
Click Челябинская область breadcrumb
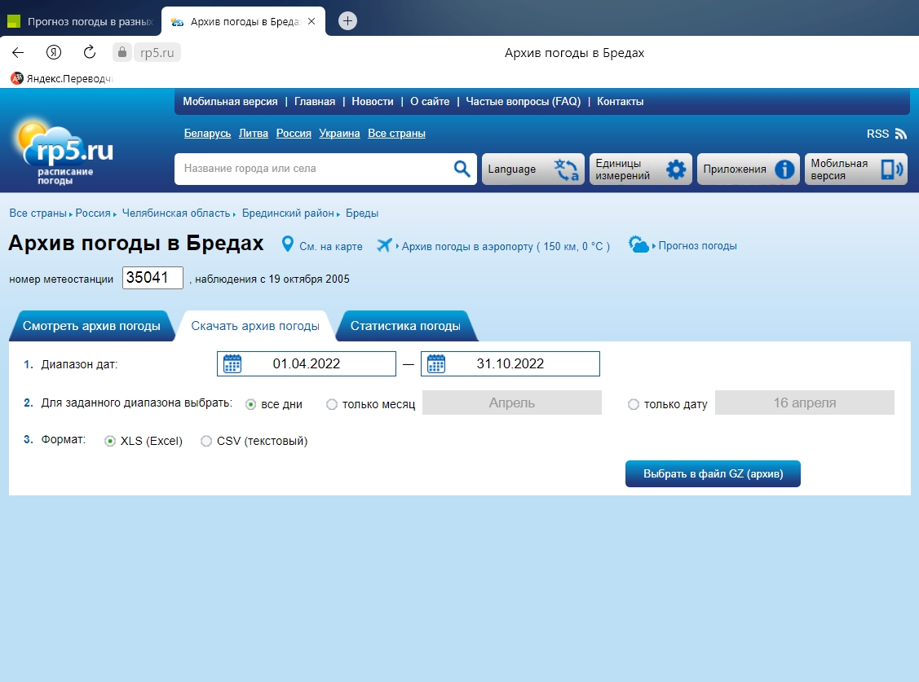(176, 213)
